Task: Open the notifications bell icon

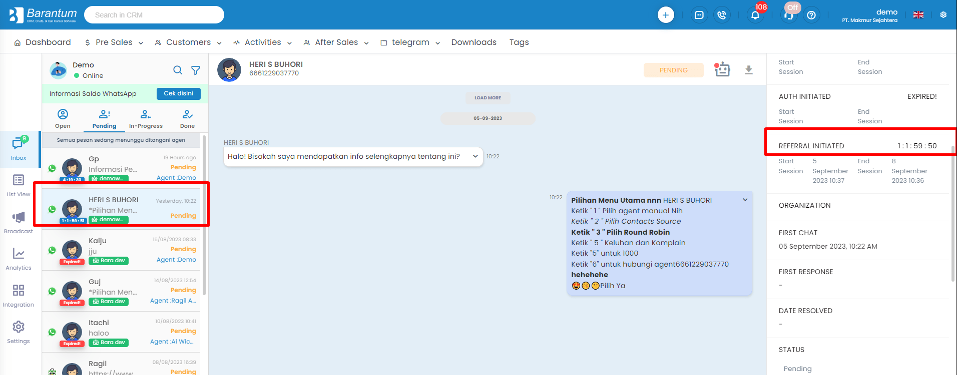Action: (755, 15)
